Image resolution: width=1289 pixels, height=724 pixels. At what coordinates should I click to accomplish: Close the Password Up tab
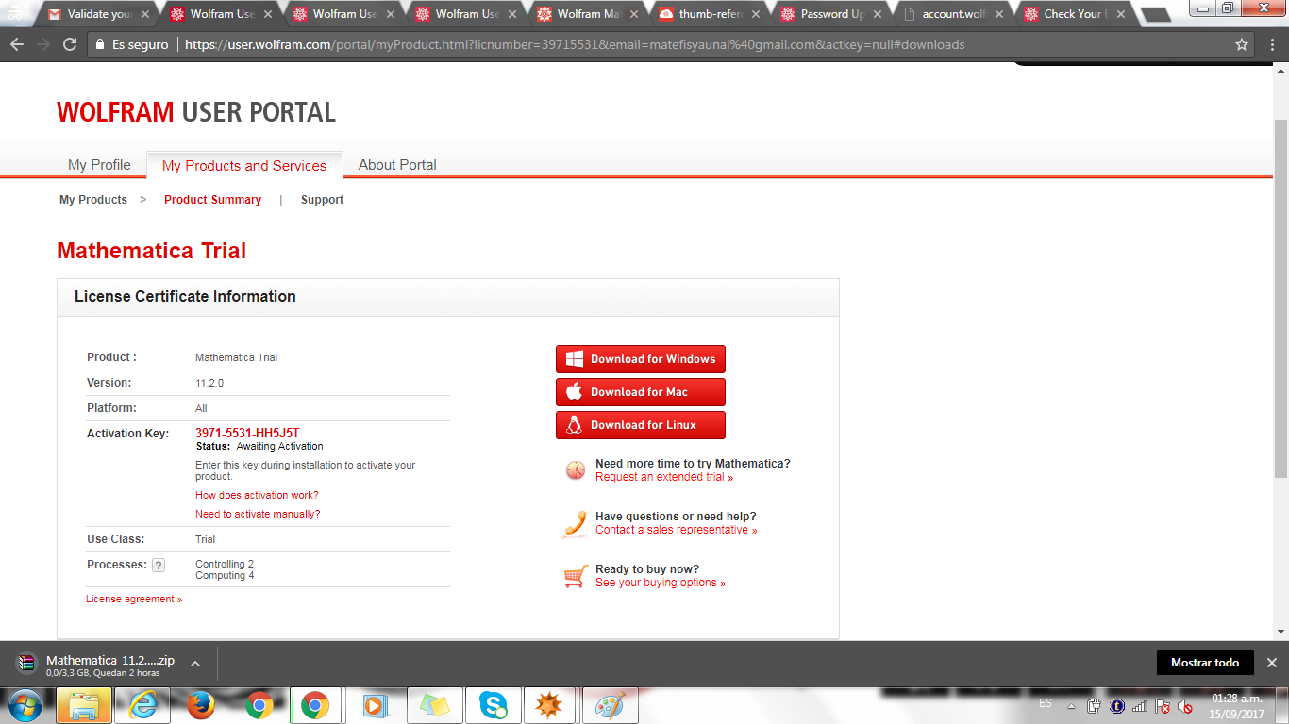[877, 14]
